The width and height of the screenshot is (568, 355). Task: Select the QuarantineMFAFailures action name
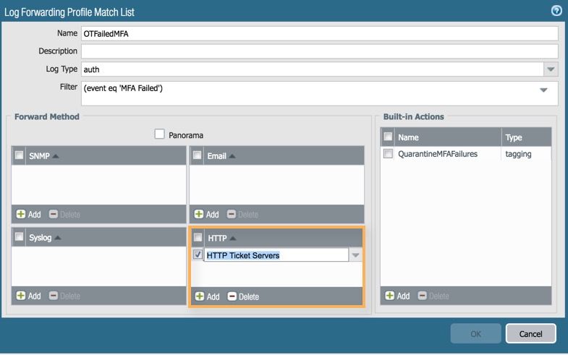coord(438,154)
